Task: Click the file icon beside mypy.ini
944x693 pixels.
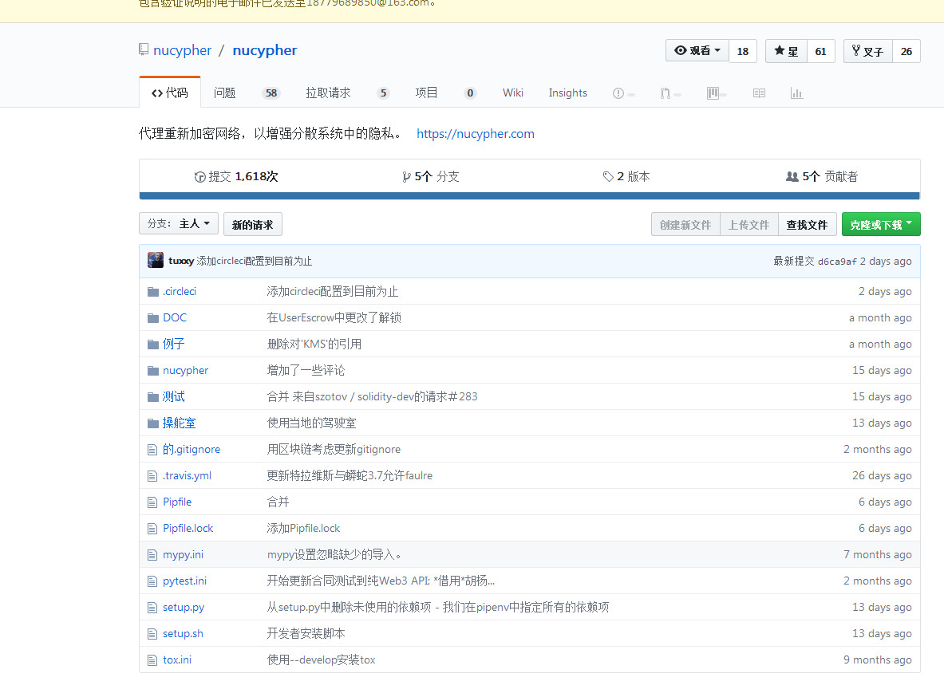Action: [152, 555]
